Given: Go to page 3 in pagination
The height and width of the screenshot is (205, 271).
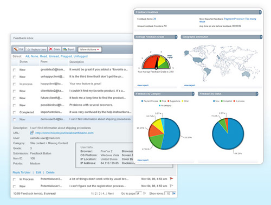Looking at the screenshot, I should point(99,194).
